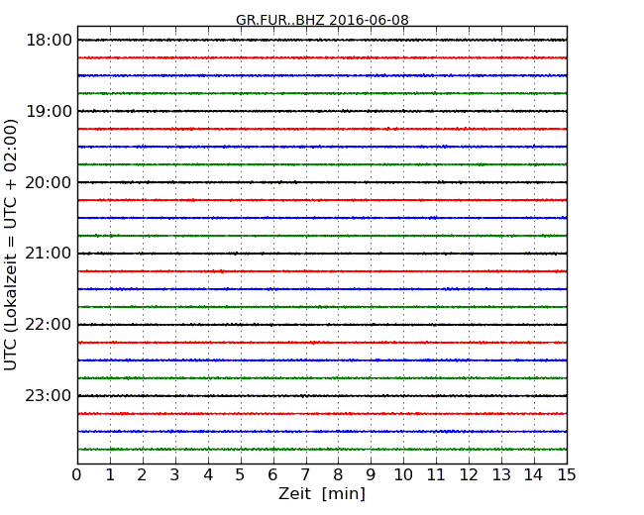Click the x-axis tick label 2
Screen dimensions: 644x515
click(x=142, y=474)
